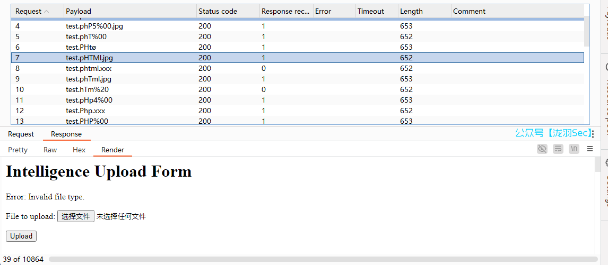
Task: Open the response viewer hamburger menu
Action: pyautogui.click(x=590, y=149)
